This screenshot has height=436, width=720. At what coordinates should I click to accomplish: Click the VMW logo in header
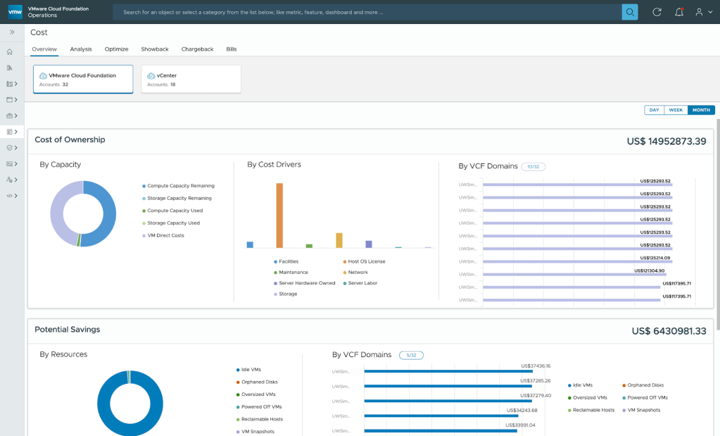point(15,12)
